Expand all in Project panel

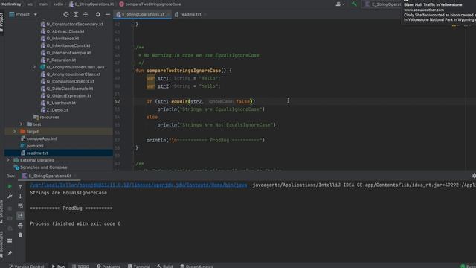[x=76, y=14]
